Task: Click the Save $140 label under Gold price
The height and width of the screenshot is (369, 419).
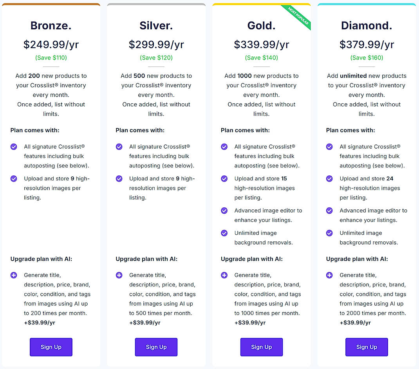Action: (x=262, y=58)
